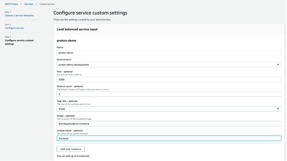The height and width of the screenshot is (161, 287).
Task: Focus the Unique name field containing frontend
Action: [169, 138]
